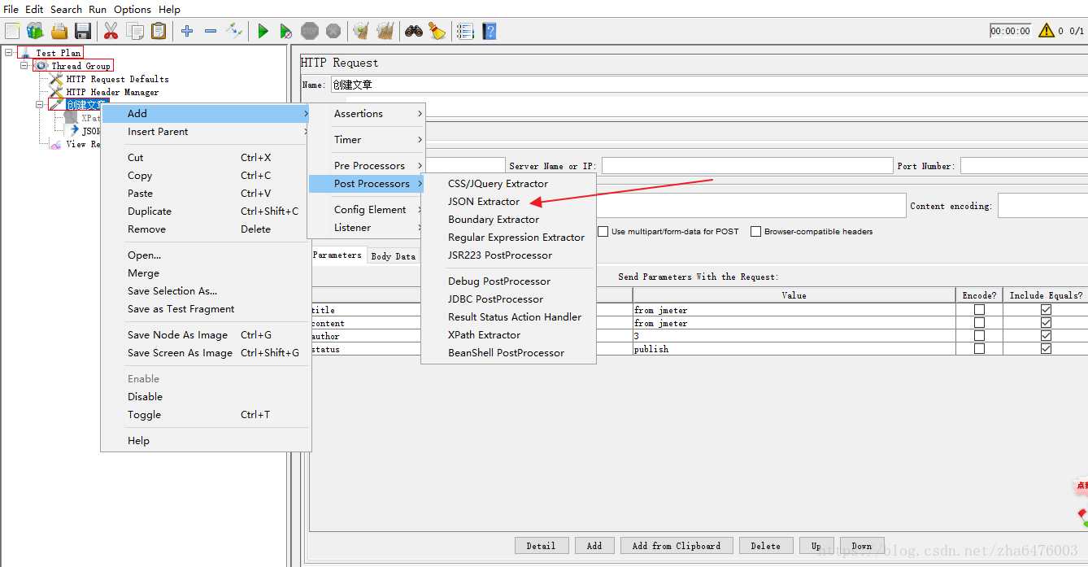Image resolution: width=1088 pixels, height=567 pixels.
Task: Click the Server Name or IP field
Action: point(747,166)
